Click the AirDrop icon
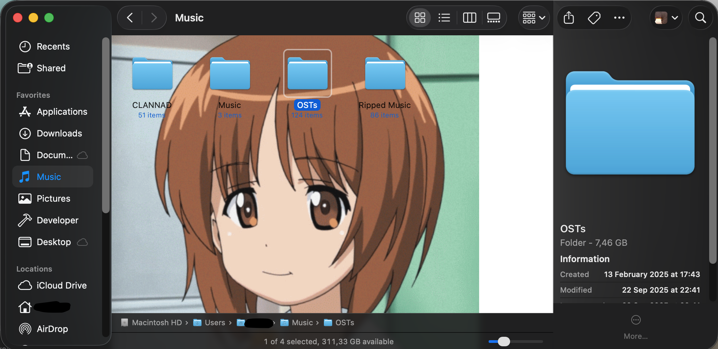 25,329
